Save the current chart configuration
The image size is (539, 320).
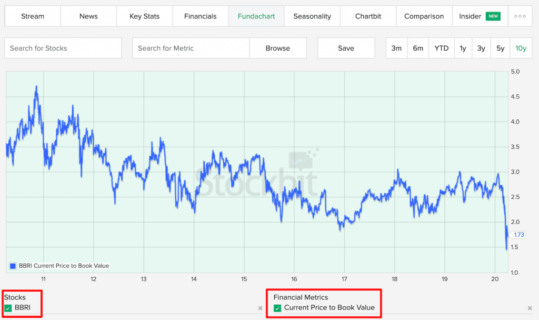[346, 48]
